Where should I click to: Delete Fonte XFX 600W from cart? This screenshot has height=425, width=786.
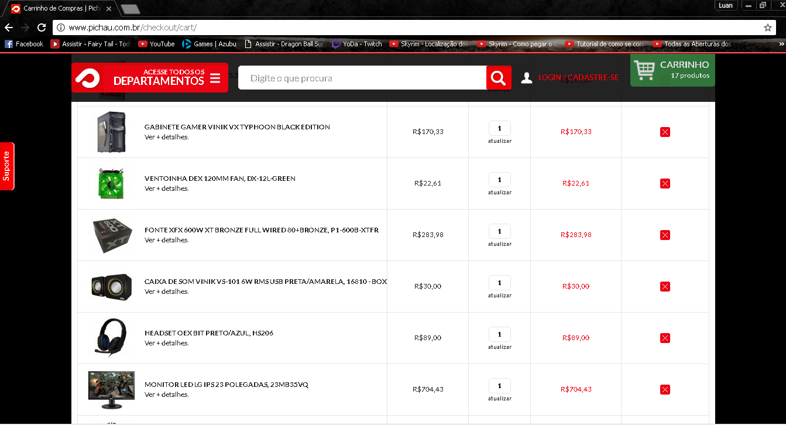[665, 235]
